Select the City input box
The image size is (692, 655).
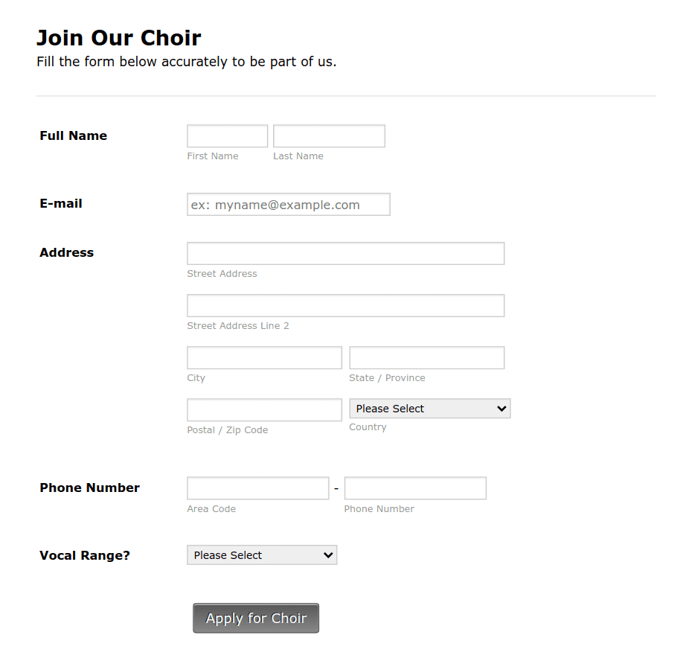[x=263, y=357]
